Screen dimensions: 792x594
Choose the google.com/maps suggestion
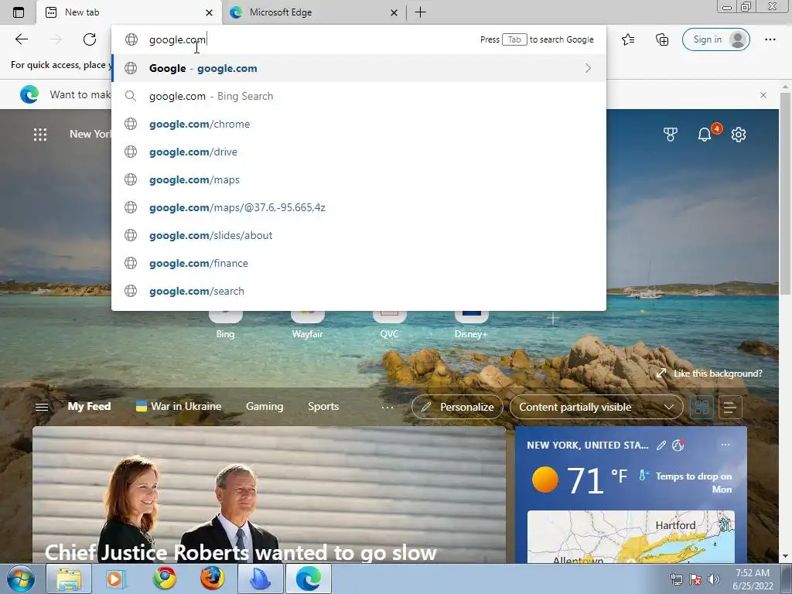tap(359, 179)
